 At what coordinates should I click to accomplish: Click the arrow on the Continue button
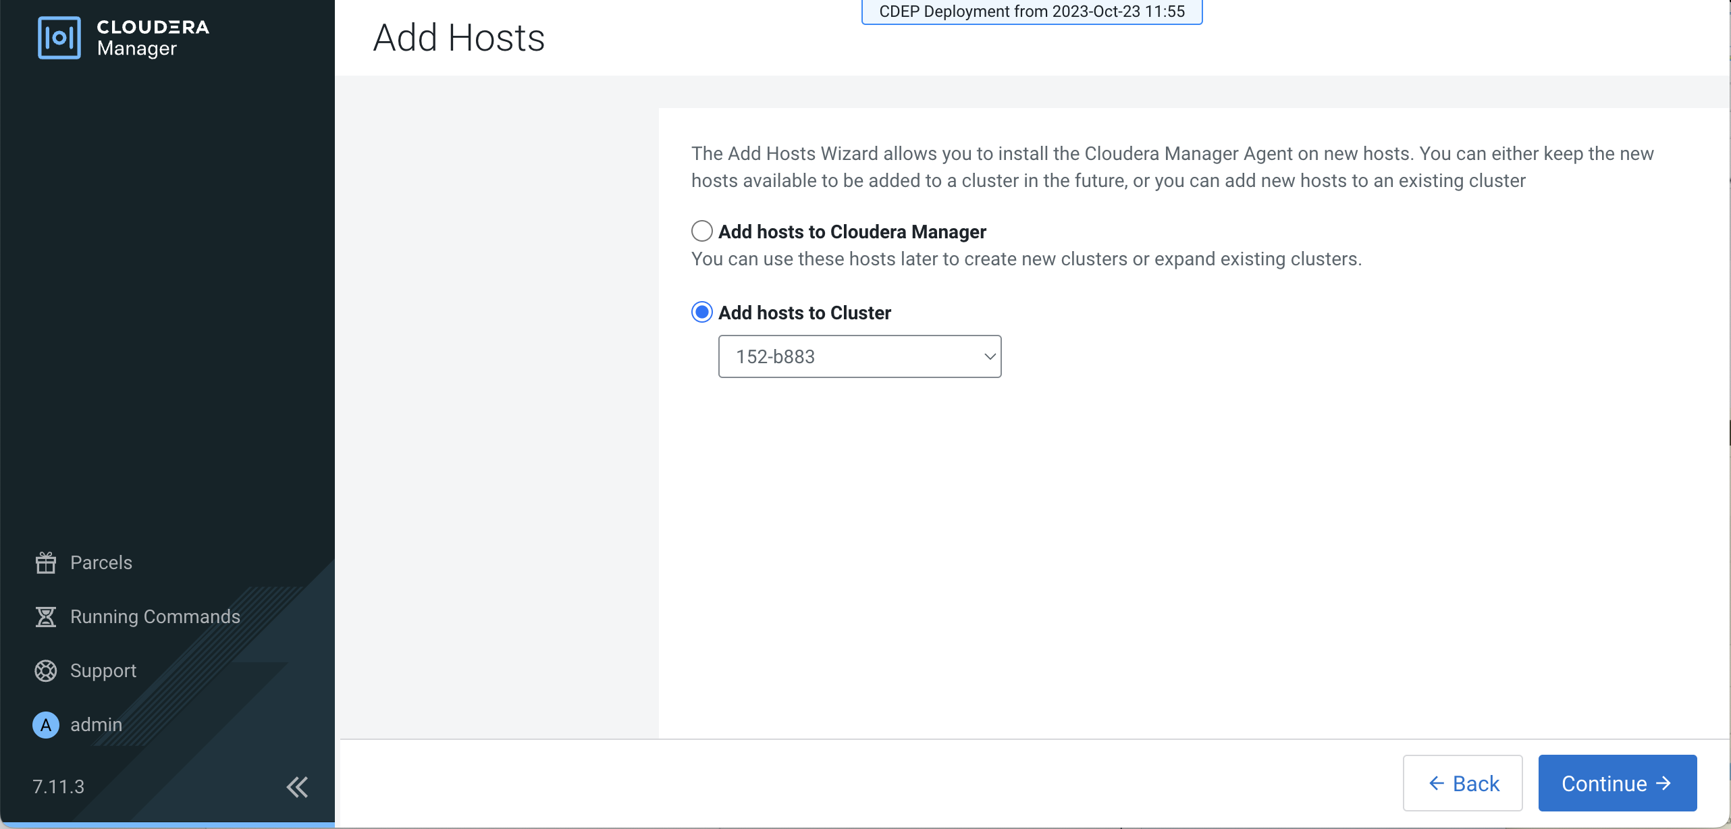1664,783
